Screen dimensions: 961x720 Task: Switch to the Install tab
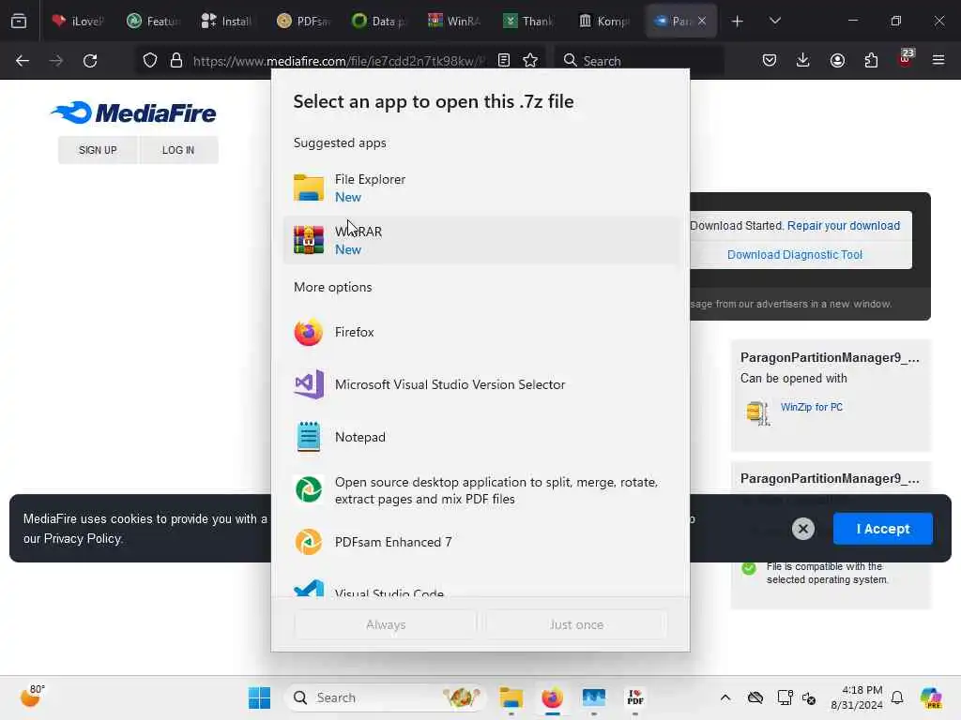coord(227,21)
